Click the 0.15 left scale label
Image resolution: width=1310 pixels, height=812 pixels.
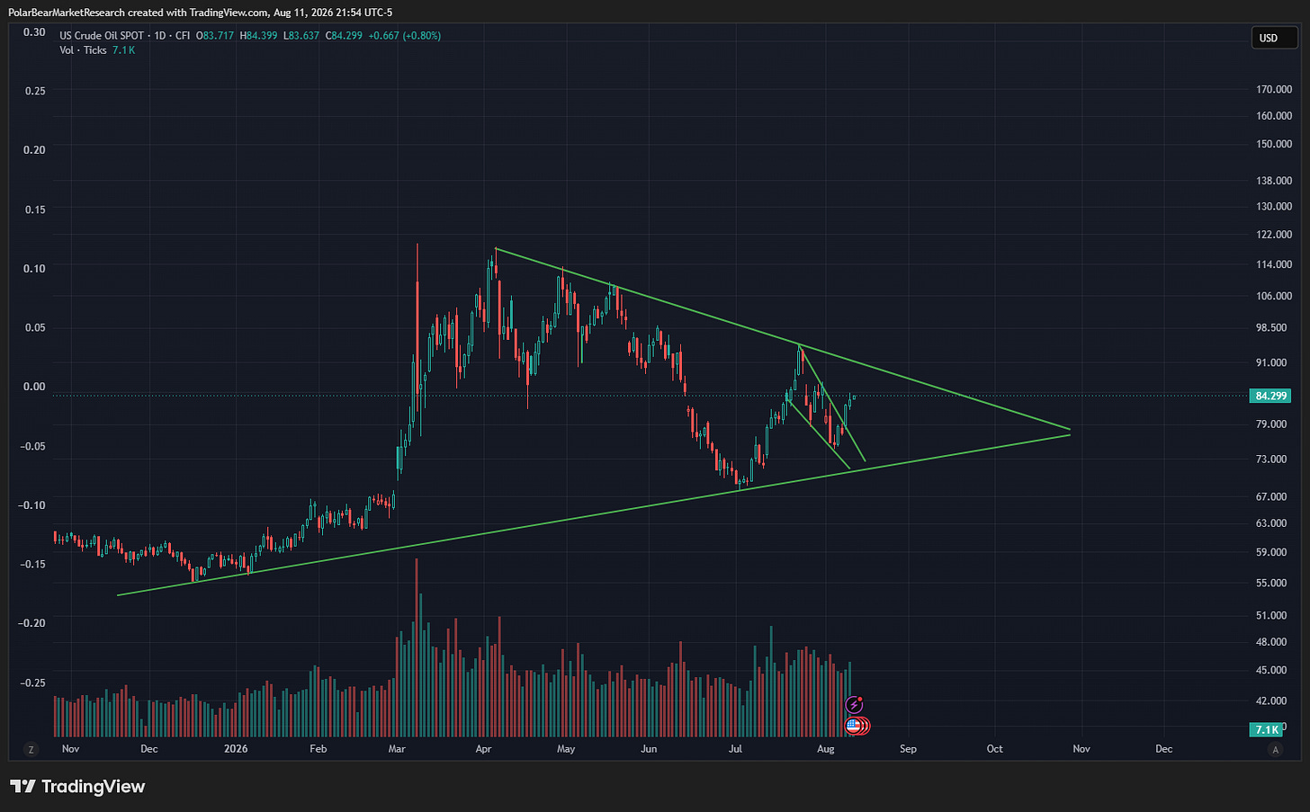[34, 209]
